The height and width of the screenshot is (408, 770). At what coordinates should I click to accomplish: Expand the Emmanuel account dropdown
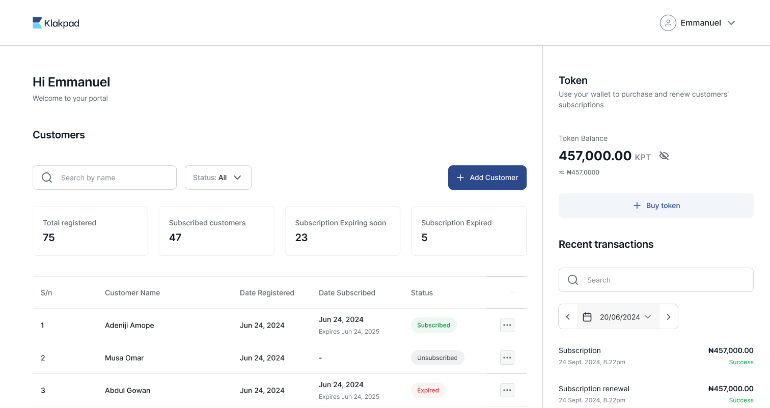[731, 23]
